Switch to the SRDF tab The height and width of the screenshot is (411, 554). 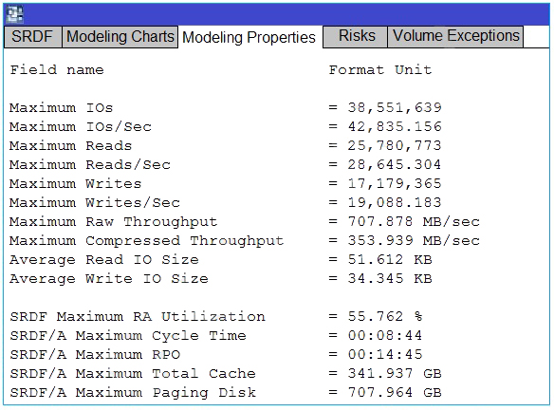coord(32,36)
